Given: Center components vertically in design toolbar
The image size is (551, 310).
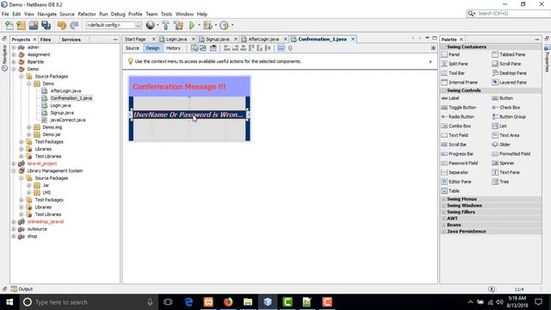Looking at the screenshot, I should point(268,48).
